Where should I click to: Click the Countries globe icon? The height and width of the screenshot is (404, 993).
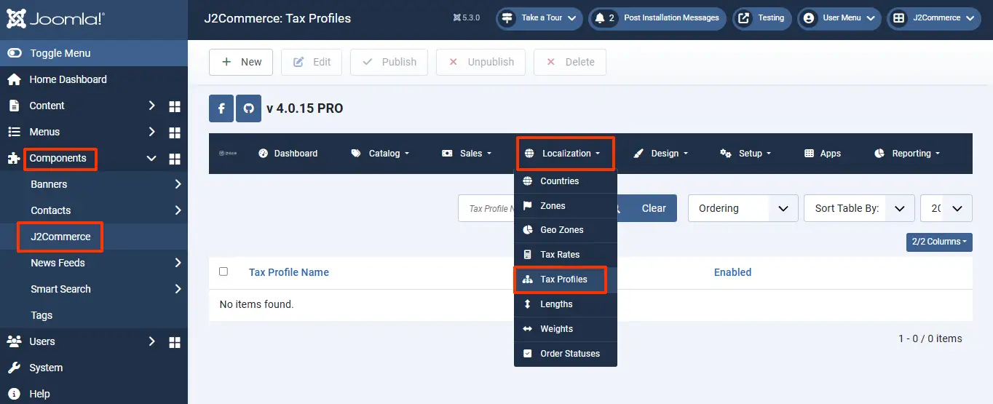tap(528, 181)
